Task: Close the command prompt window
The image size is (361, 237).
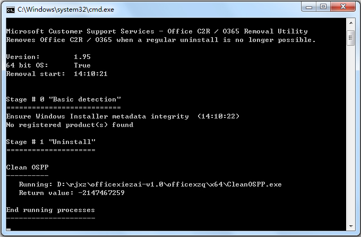Action: click(343, 7)
